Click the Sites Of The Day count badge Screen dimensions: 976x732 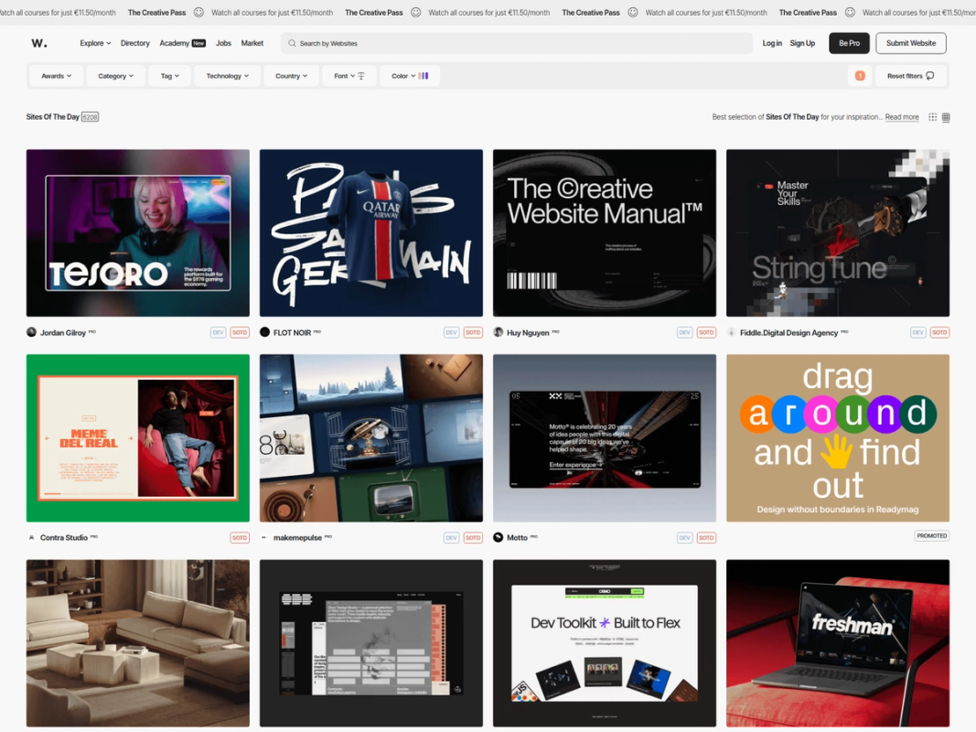click(91, 117)
